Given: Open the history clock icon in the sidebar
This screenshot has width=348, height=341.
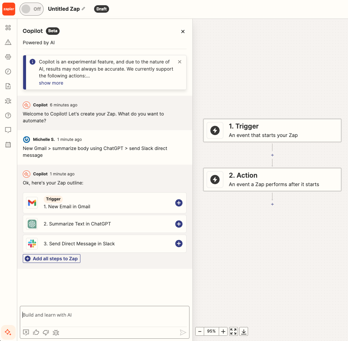Looking at the screenshot, I should (8, 72).
